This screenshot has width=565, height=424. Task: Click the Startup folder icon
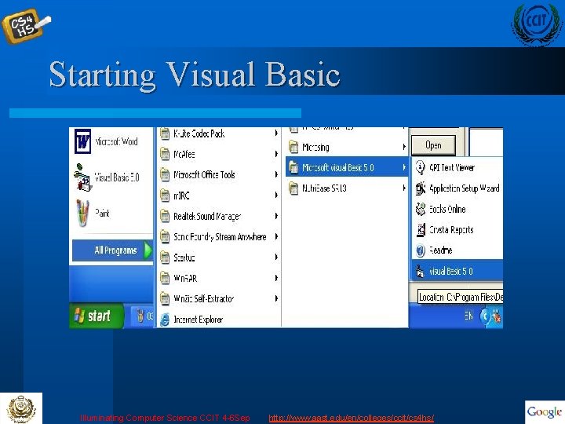(165, 258)
